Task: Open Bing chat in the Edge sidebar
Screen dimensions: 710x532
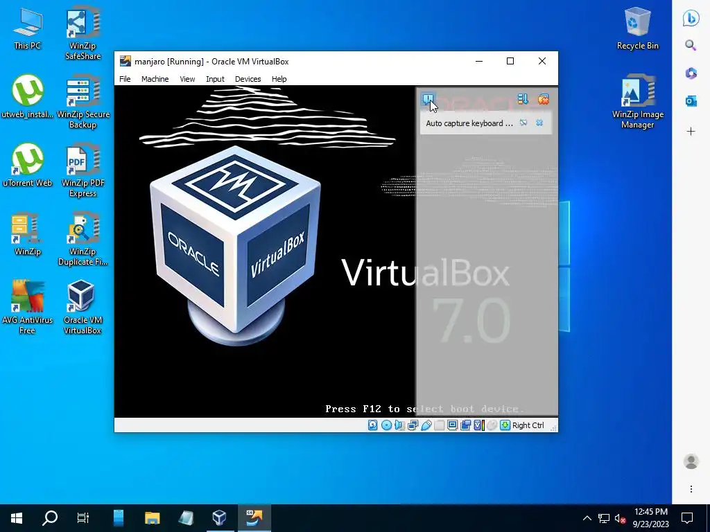Action: [691, 19]
